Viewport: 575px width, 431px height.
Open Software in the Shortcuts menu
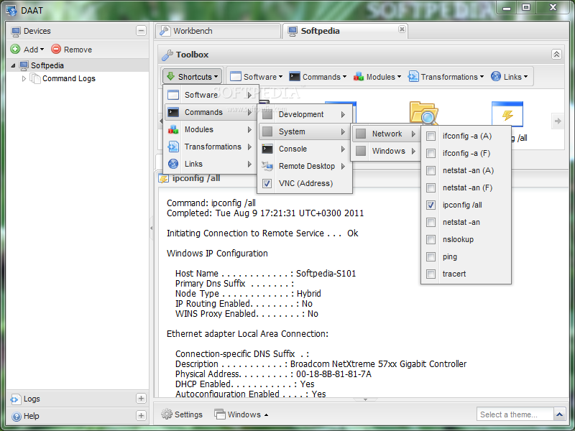click(x=210, y=95)
